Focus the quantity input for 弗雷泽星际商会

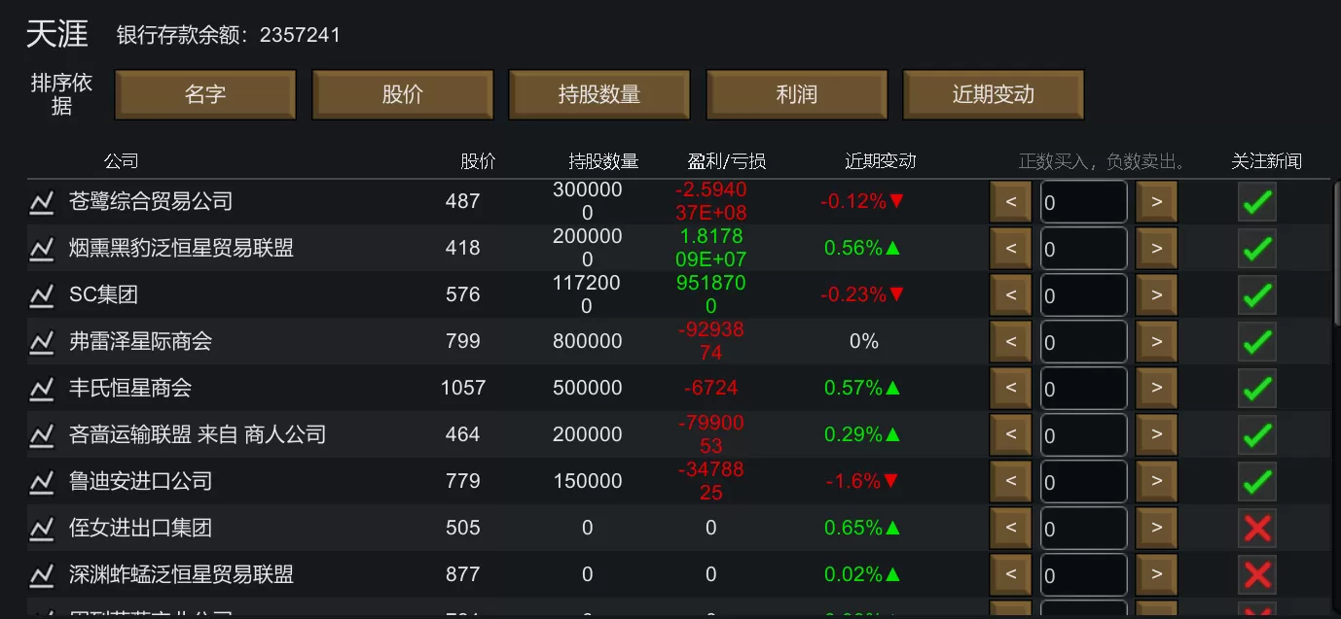1083,342
